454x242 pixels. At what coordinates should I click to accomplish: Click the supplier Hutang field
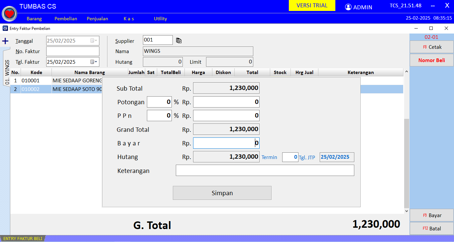point(163,62)
